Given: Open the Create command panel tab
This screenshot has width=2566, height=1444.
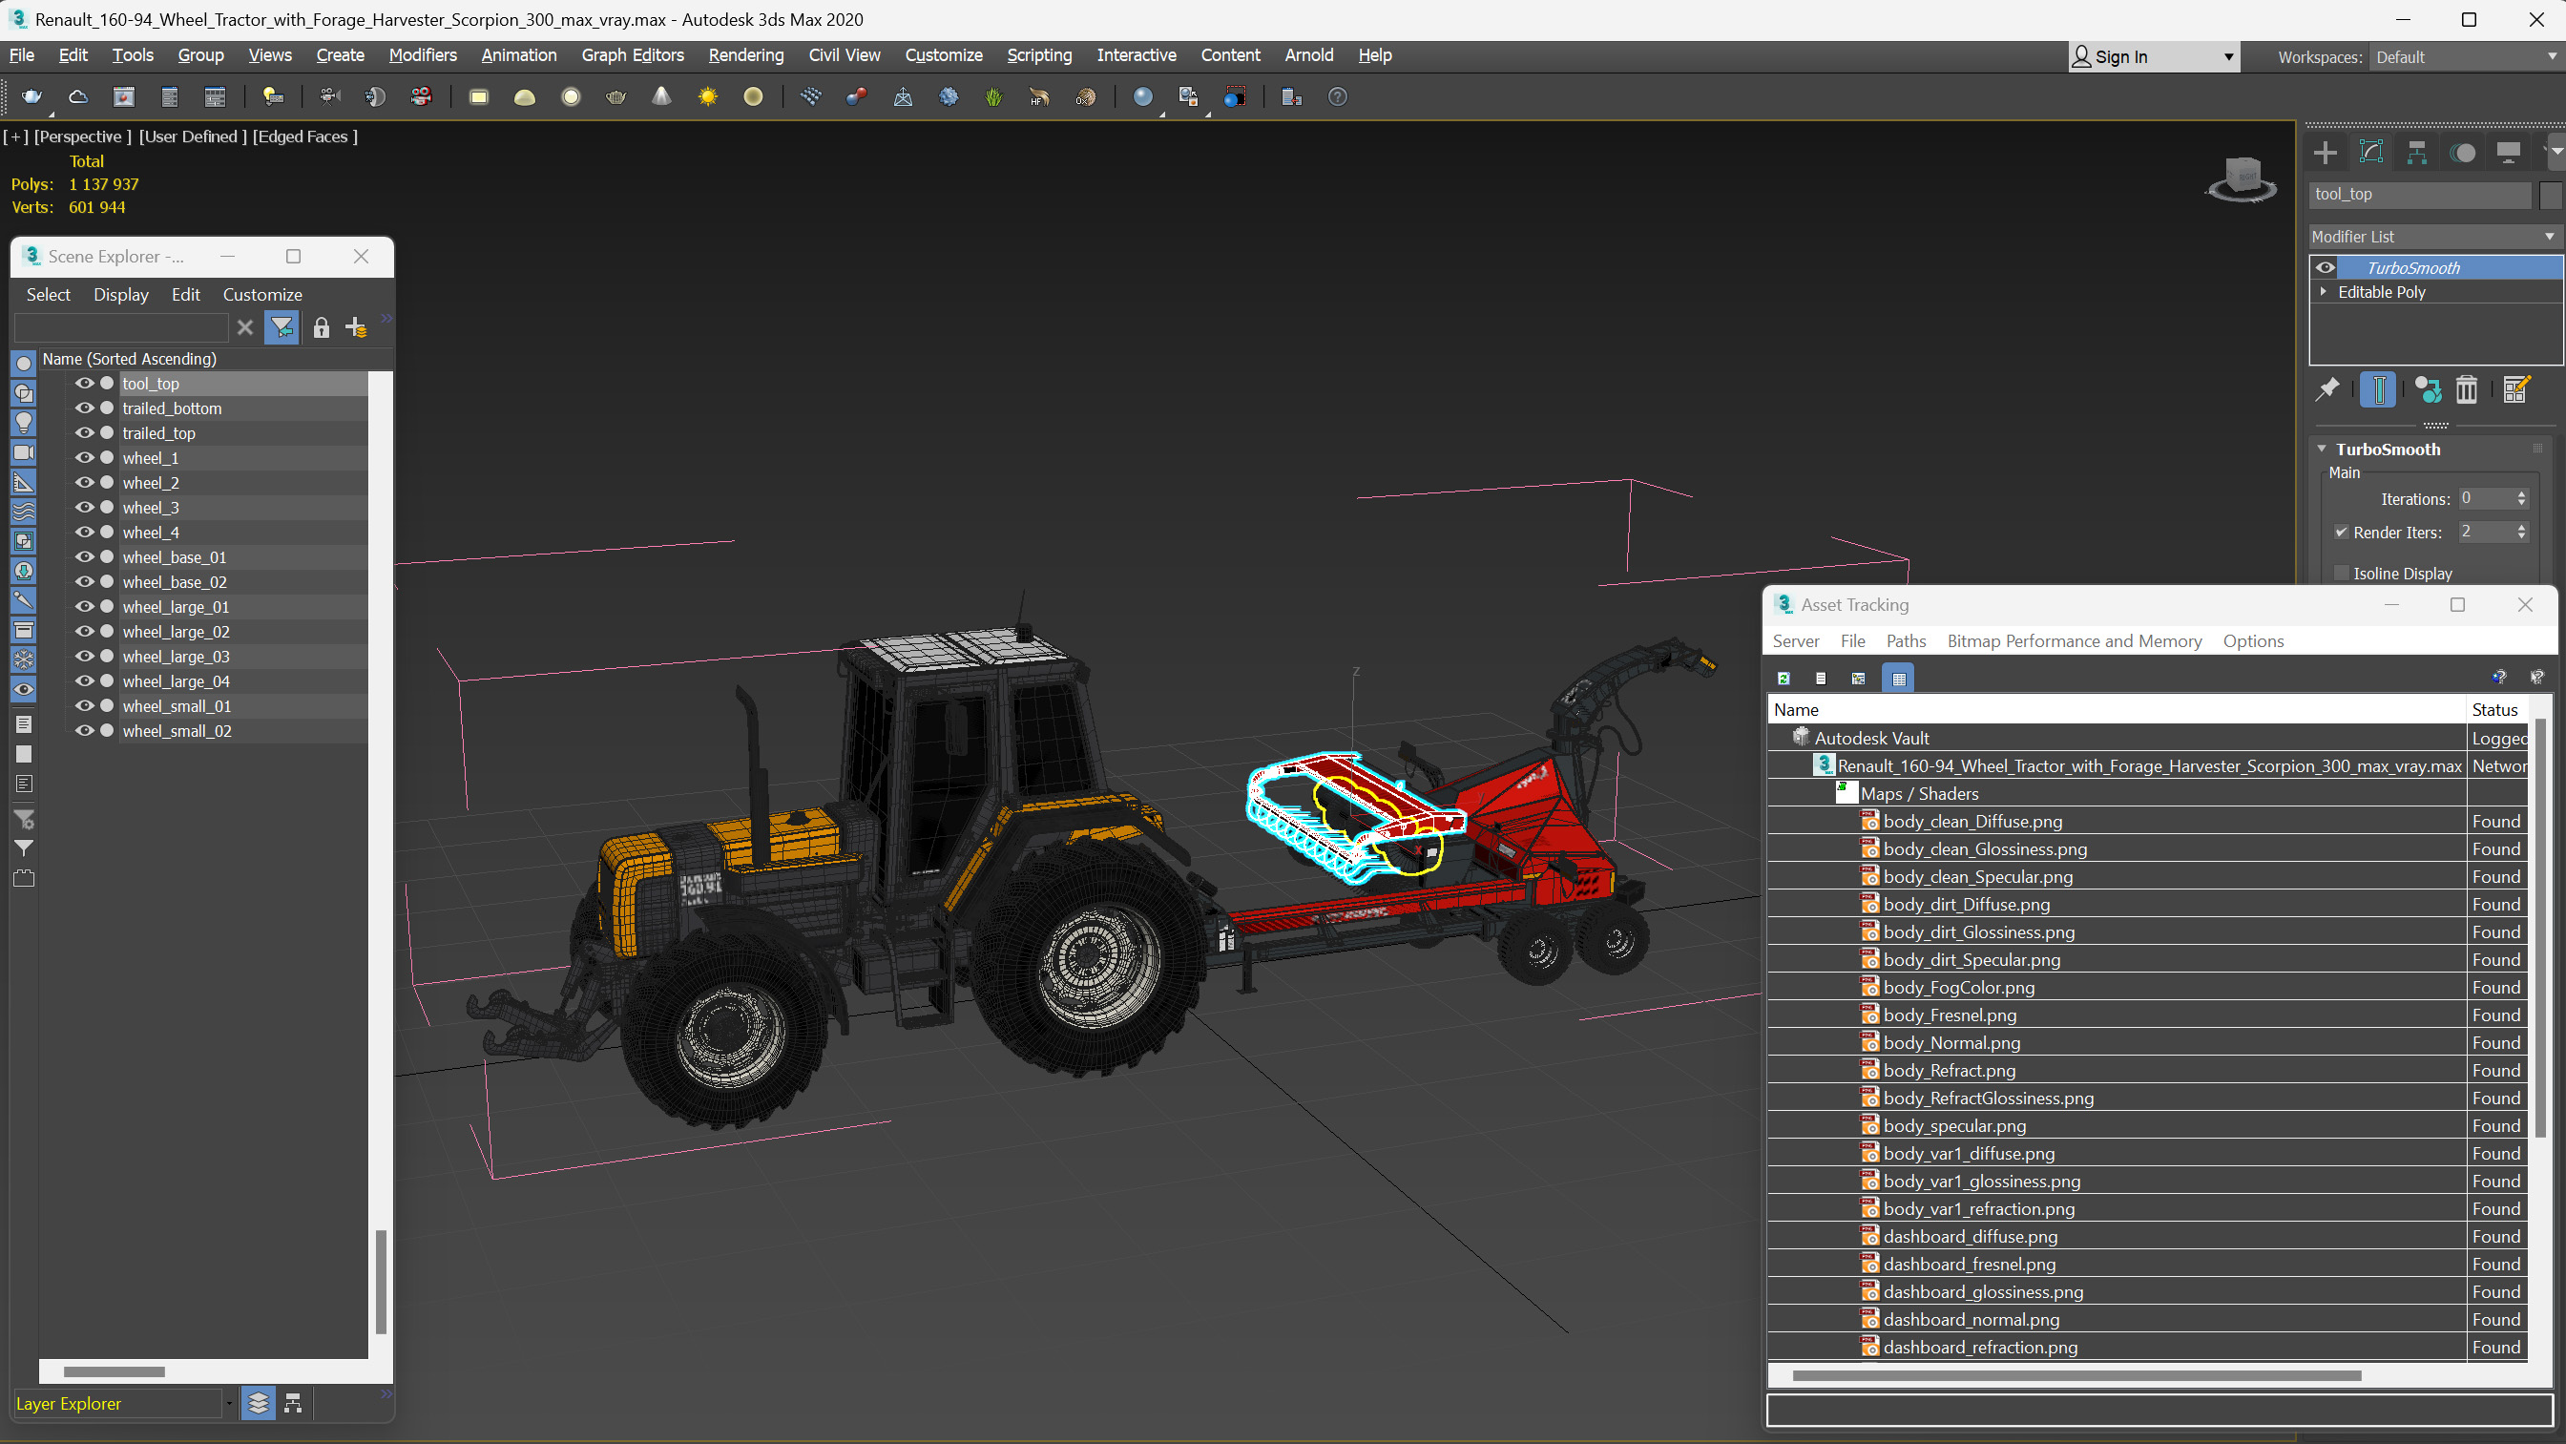Looking at the screenshot, I should click(x=2325, y=153).
